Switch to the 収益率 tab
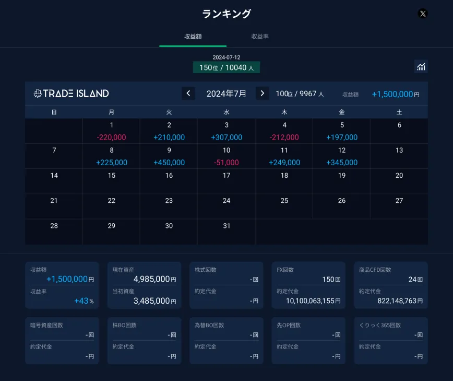The image size is (453, 381). tap(260, 37)
